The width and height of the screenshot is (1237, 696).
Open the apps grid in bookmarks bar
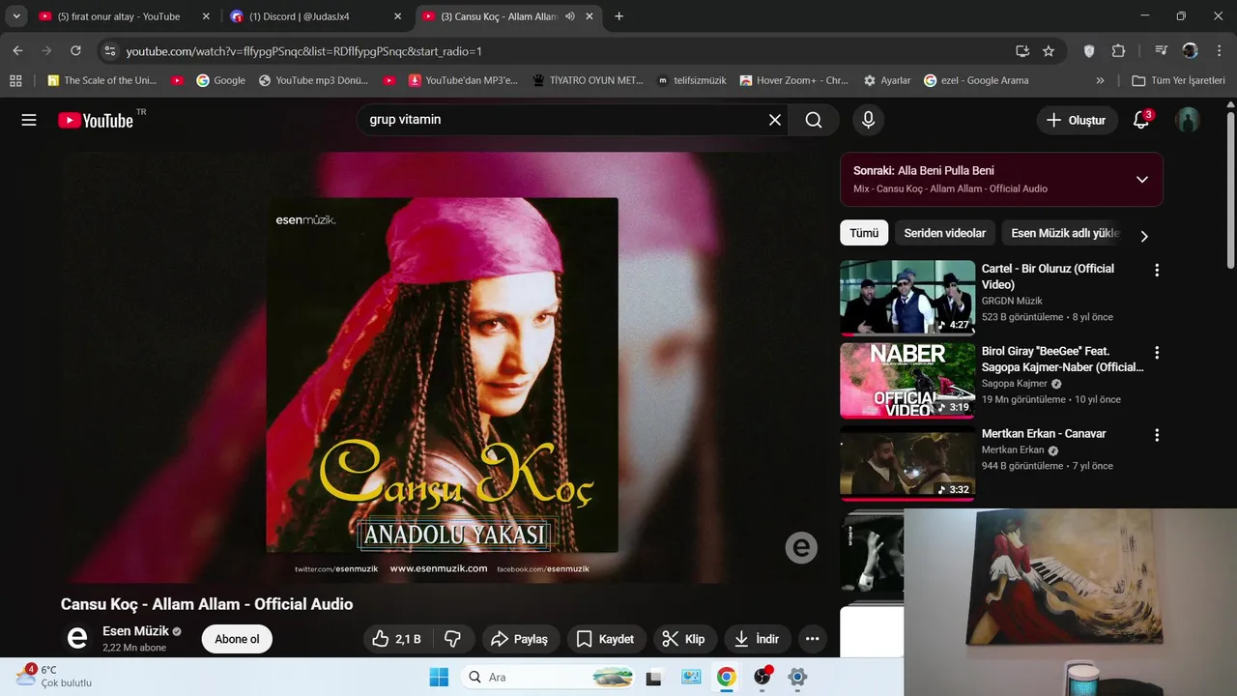point(15,80)
